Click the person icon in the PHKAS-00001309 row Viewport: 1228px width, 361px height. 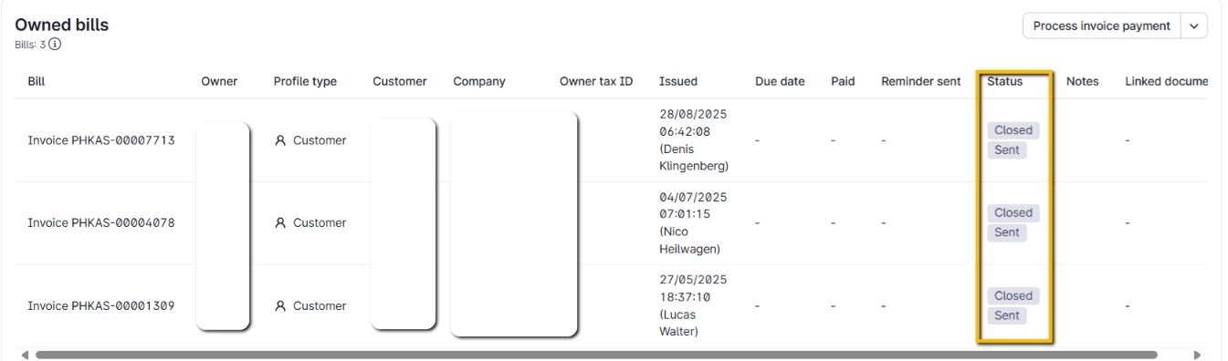click(x=281, y=306)
